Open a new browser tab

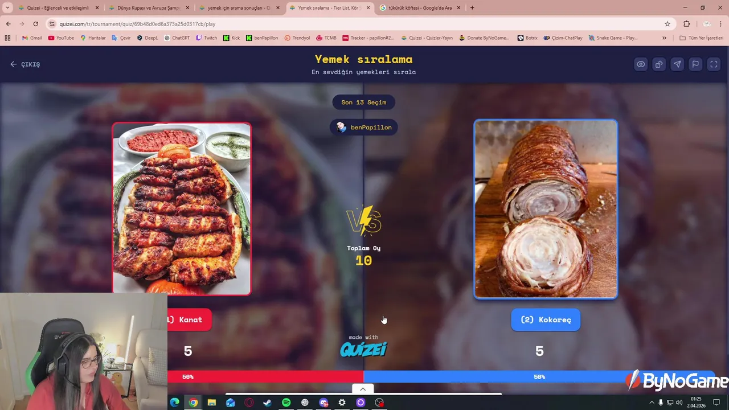(472, 8)
